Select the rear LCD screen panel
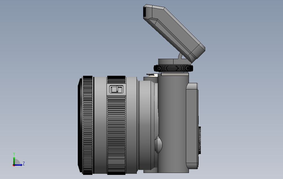Screen dimensions: 283x179 [192, 126]
